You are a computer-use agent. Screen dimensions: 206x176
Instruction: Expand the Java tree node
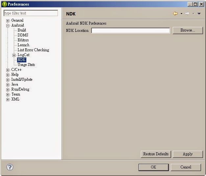pos(8,85)
